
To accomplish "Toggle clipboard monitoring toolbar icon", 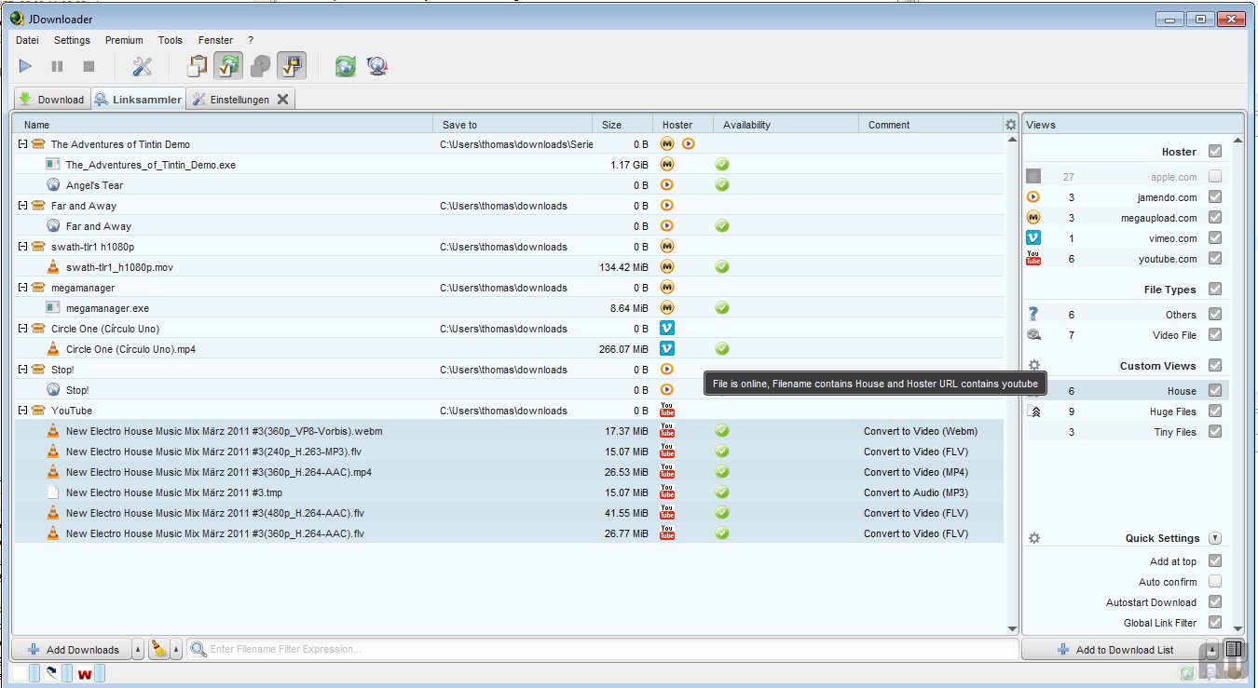I will pos(197,66).
